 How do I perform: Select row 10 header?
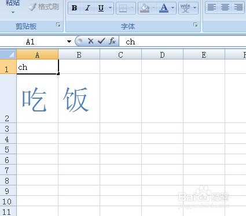[8, 201]
